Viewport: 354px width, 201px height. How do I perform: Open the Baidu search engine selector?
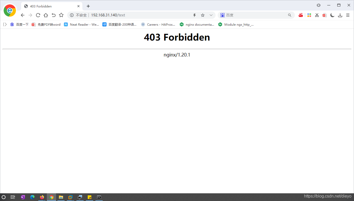coord(223,15)
